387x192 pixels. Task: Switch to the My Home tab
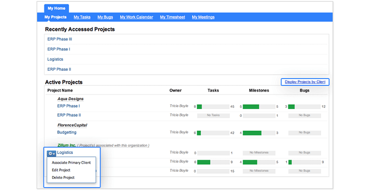[x=57, y=8]
